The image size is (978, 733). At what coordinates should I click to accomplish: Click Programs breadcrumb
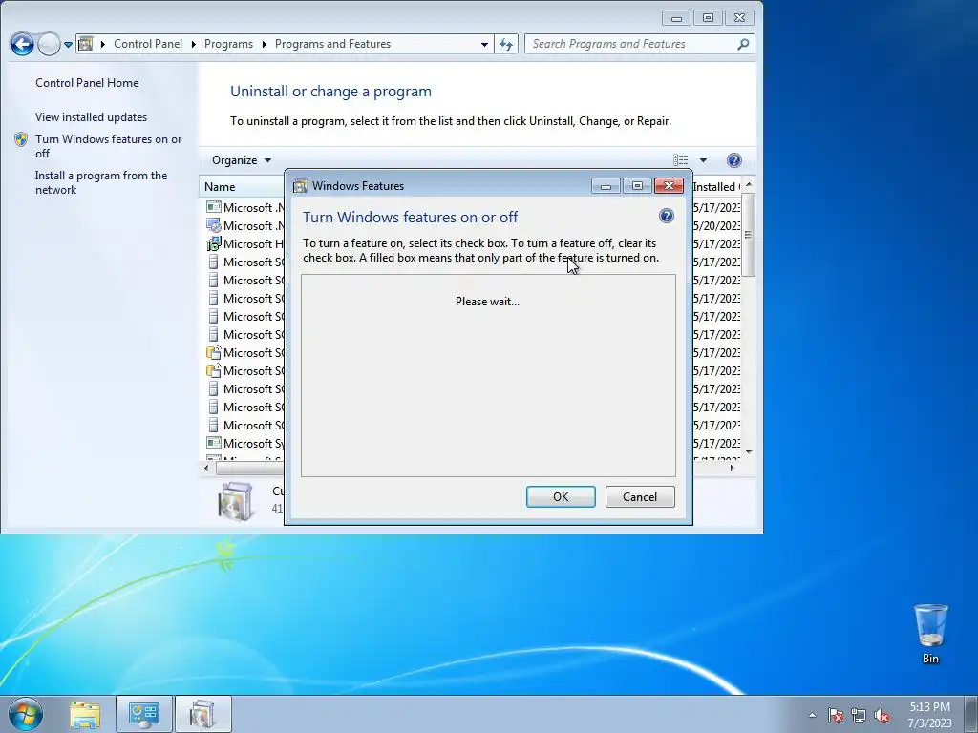pos(228,44)
